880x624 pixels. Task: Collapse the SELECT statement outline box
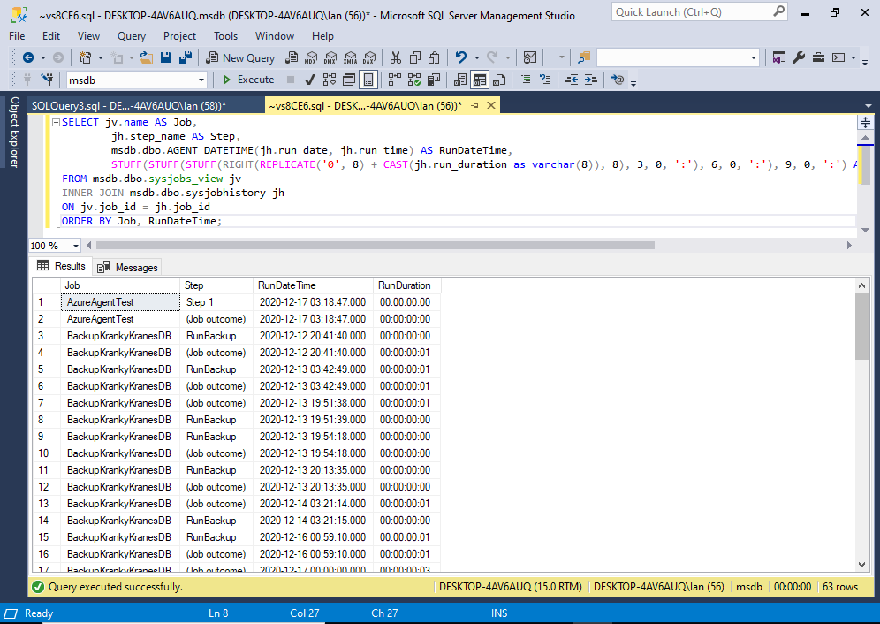[x=56, y=123]
